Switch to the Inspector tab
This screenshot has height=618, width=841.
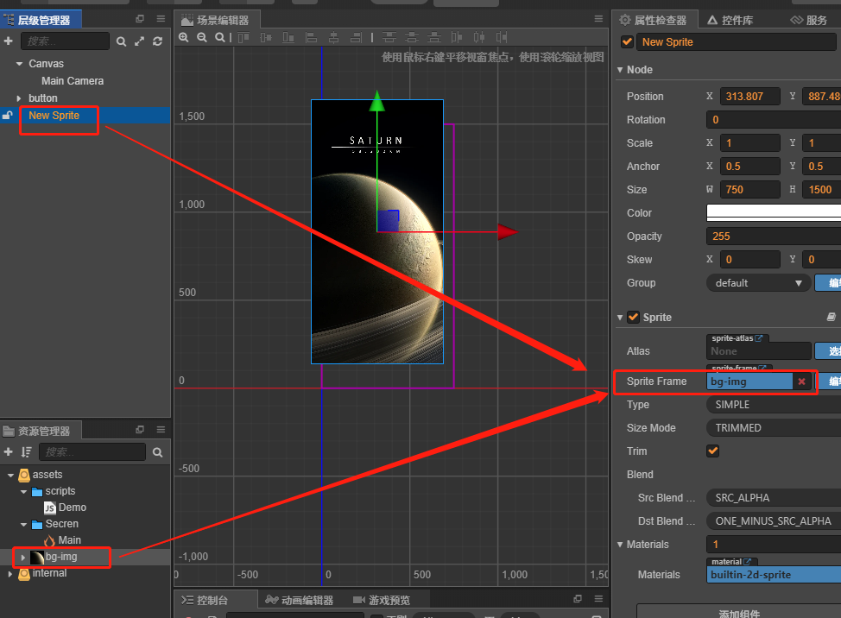(654, 20)
